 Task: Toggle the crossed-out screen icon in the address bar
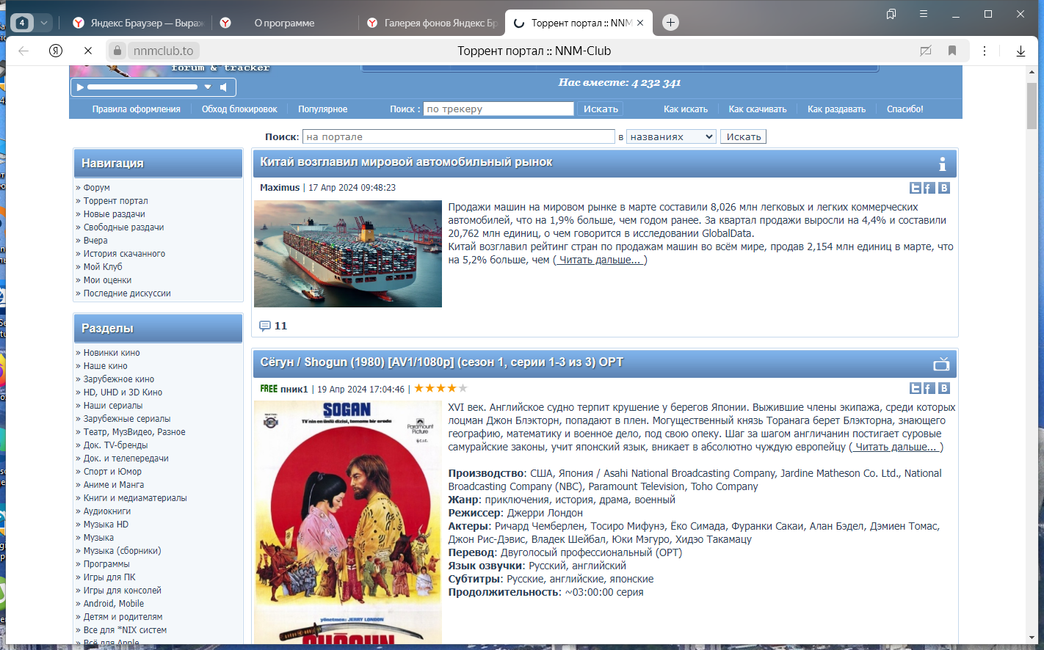(926, 51)
